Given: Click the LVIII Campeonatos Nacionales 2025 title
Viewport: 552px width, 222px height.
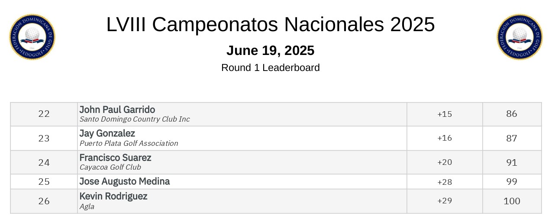Looking at the screenshot, I should pyautogui.click(x=271, y=25).
